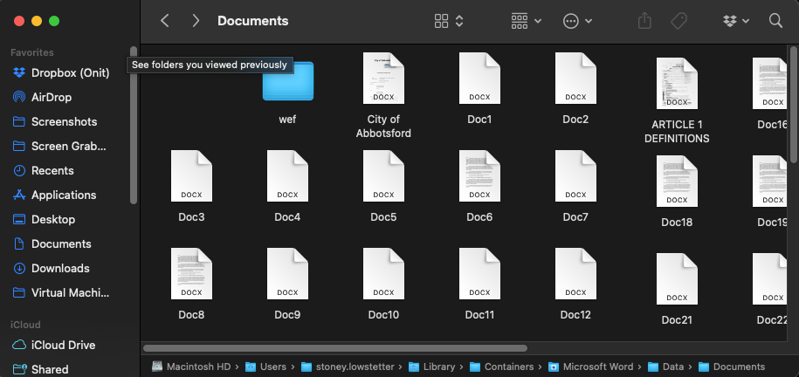
Task: Open Virtual Machines folder in sidebar
Action: pyautogui.click(x=61, y=293)
